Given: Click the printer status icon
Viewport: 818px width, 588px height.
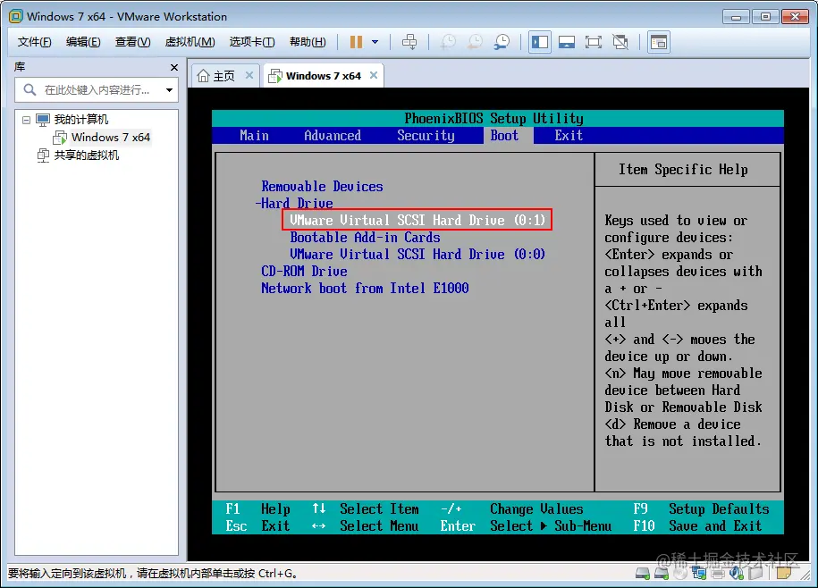Looking at the screenshot, I should pos(718,574).
